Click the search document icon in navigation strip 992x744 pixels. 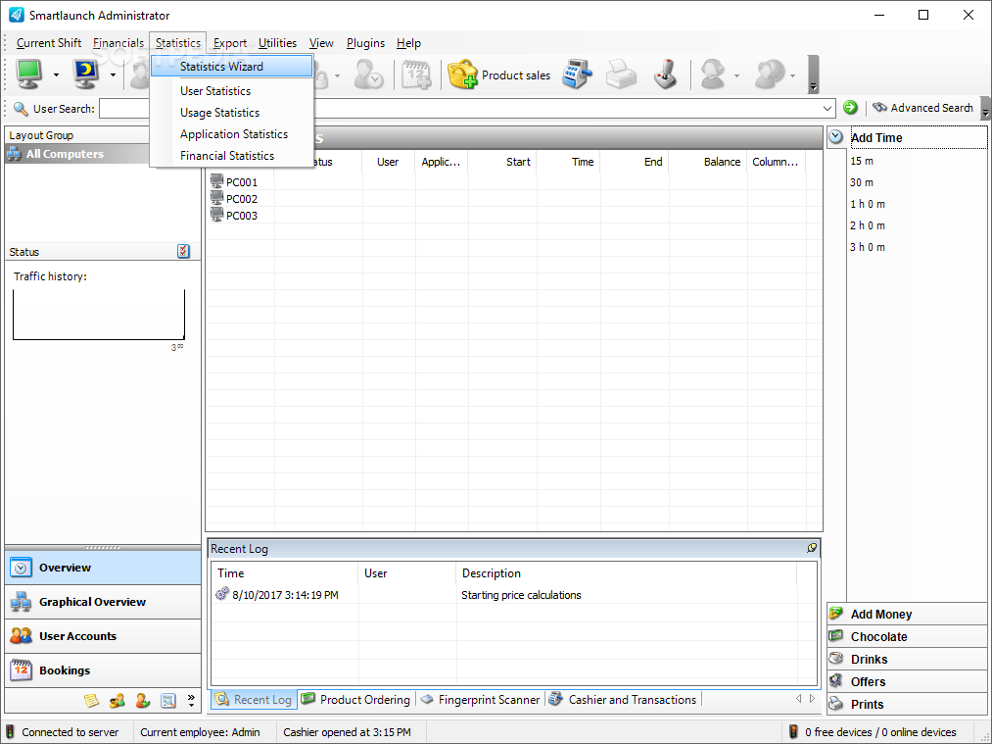[x=167, y=700]
